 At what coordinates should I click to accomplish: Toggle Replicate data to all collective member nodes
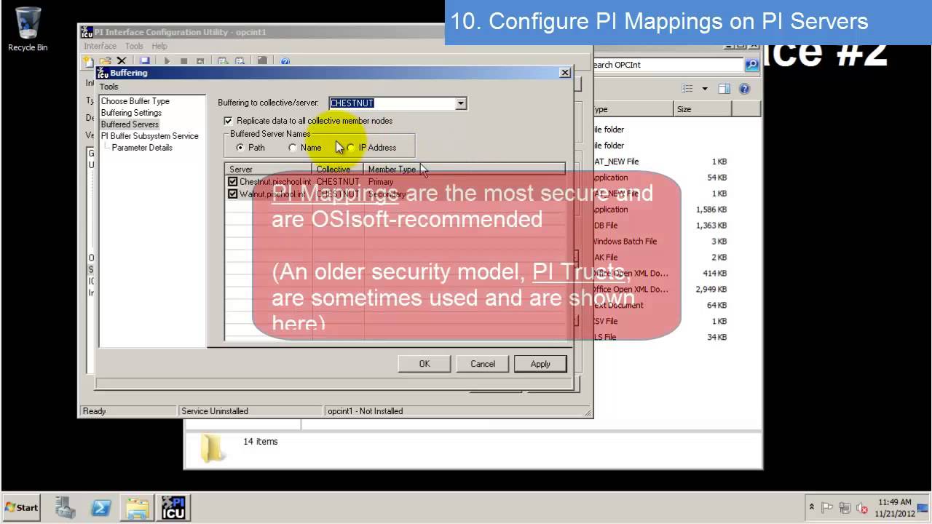(229, 120)
